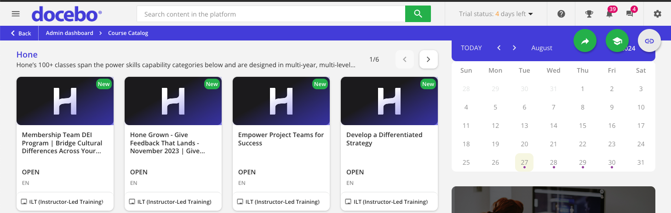Click in the platform search field
Image resolution: width=671 pixels, height=213 pixels.
point(271,14)
